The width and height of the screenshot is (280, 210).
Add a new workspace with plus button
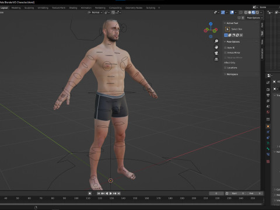(159, 8)
